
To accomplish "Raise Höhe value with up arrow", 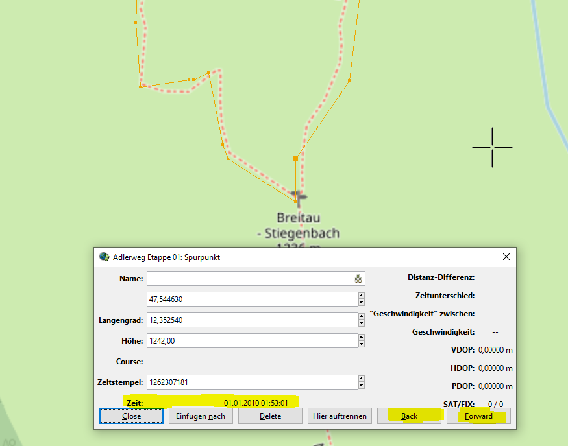I will click(x=361, y=337).
